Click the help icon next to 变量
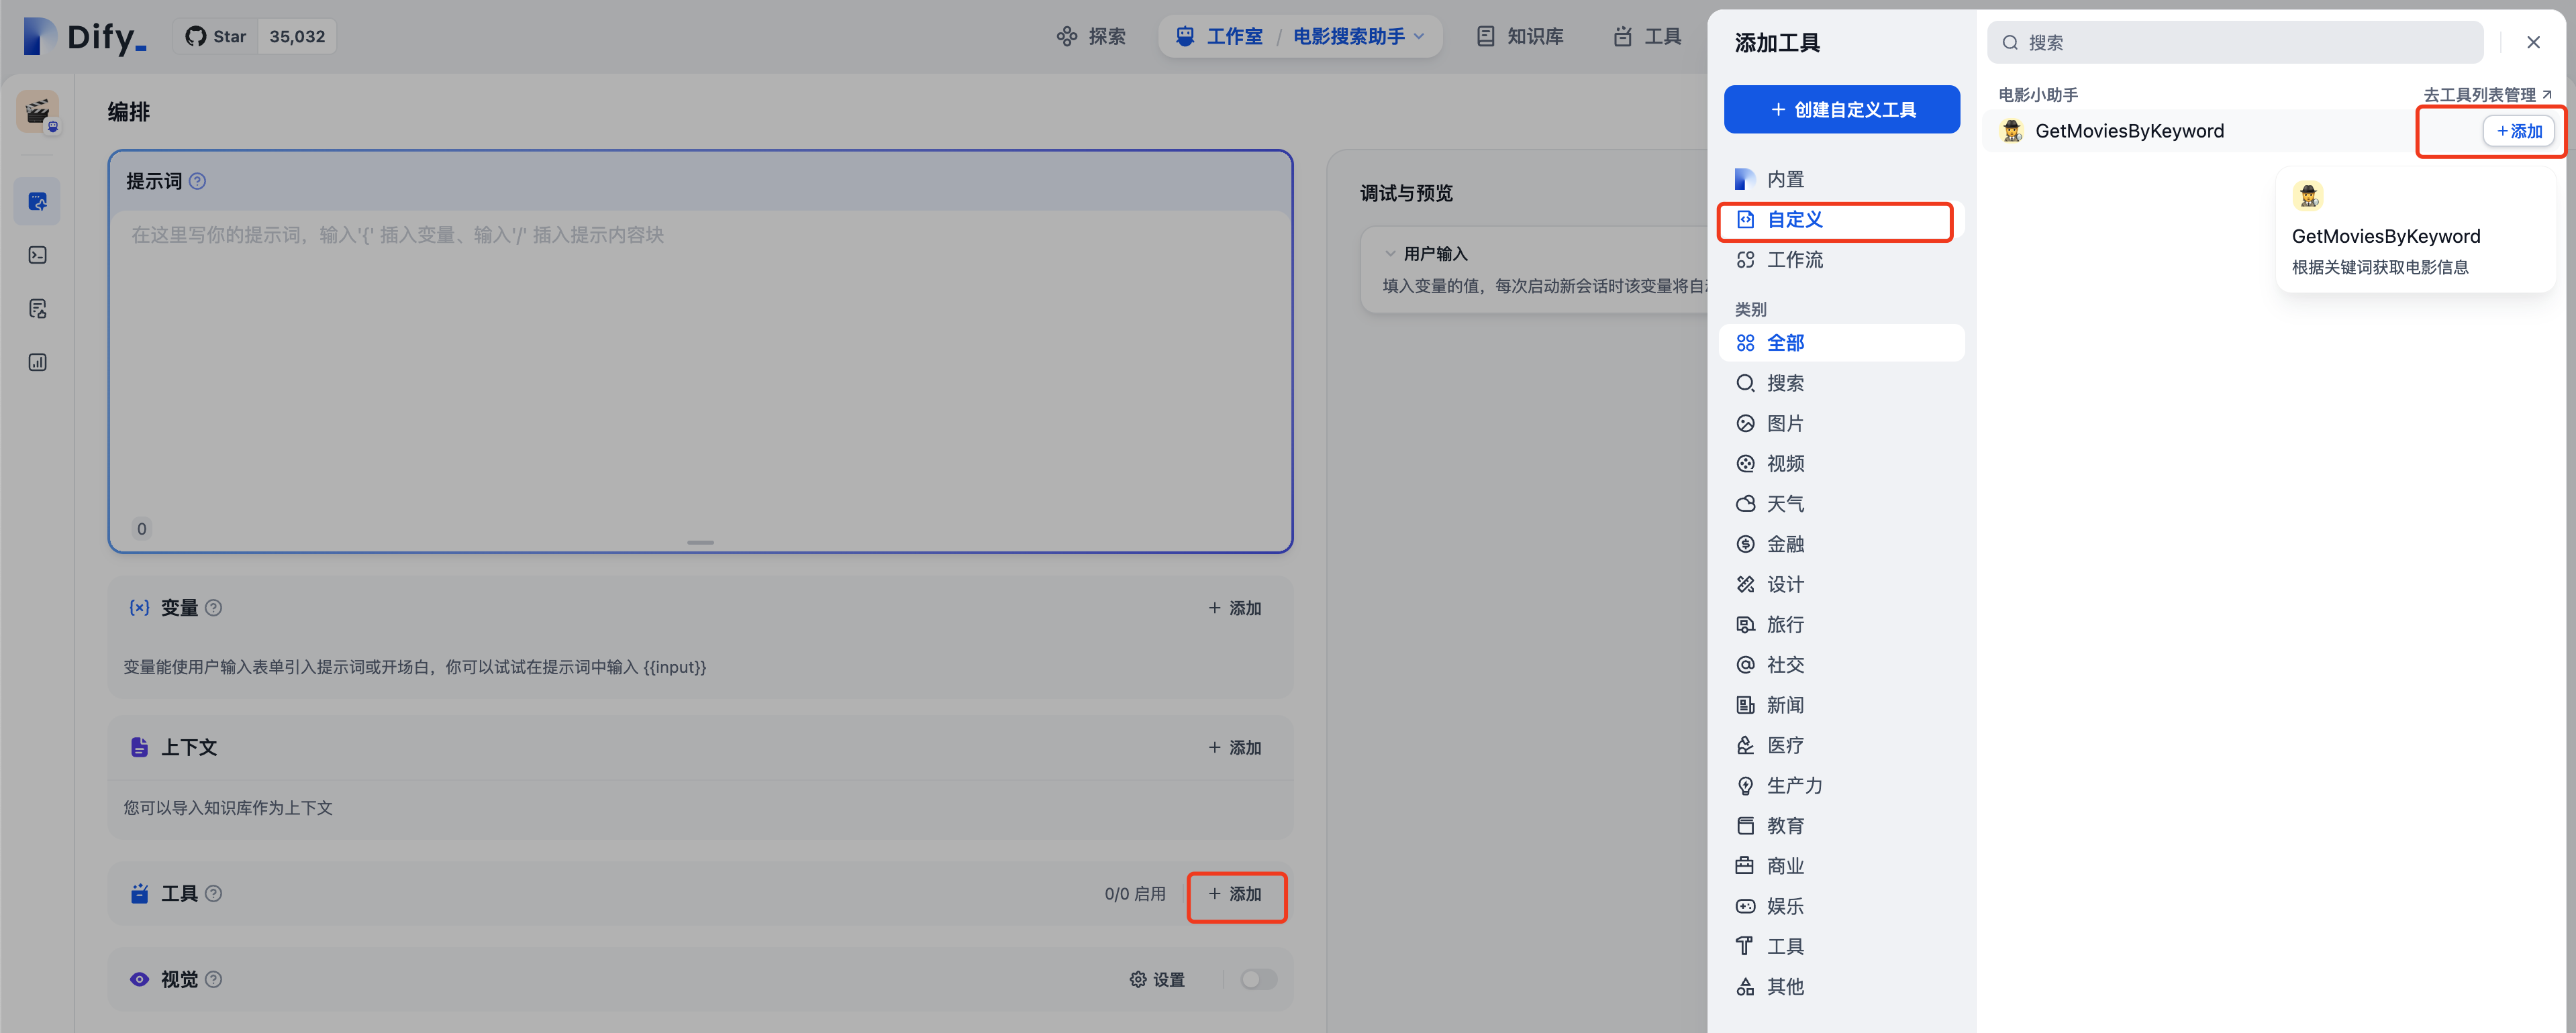The image size is (2576, 1033). [214, 608]
